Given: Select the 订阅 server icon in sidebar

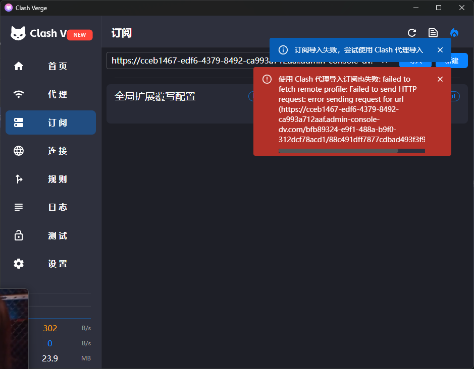Looking at the screenshot, I should 19,122.
